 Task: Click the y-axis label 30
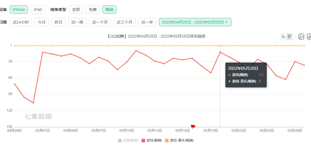[x=10, y=62]
